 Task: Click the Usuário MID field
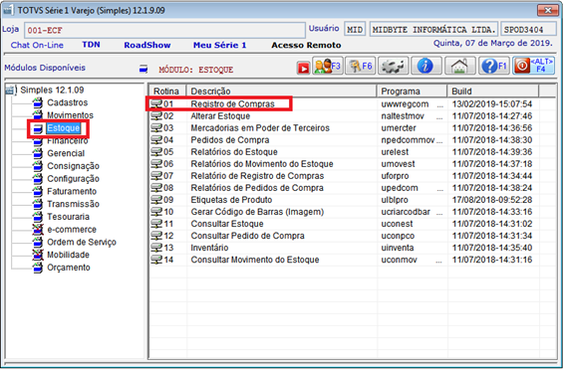pos(355,30)
